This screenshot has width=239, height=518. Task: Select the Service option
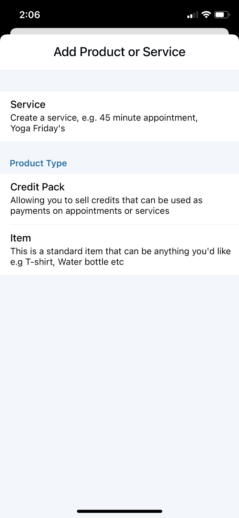(x=119, y=117)
